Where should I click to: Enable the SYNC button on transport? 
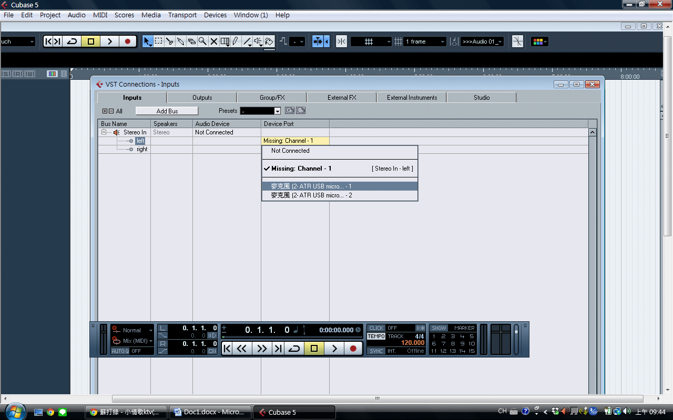376,351
